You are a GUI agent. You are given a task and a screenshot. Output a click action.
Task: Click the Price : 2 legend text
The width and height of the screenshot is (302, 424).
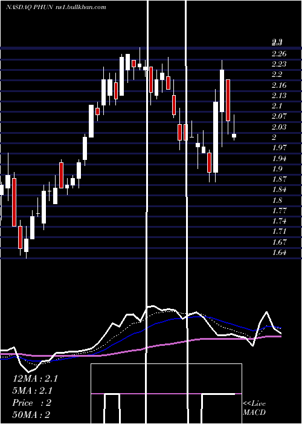31,403
